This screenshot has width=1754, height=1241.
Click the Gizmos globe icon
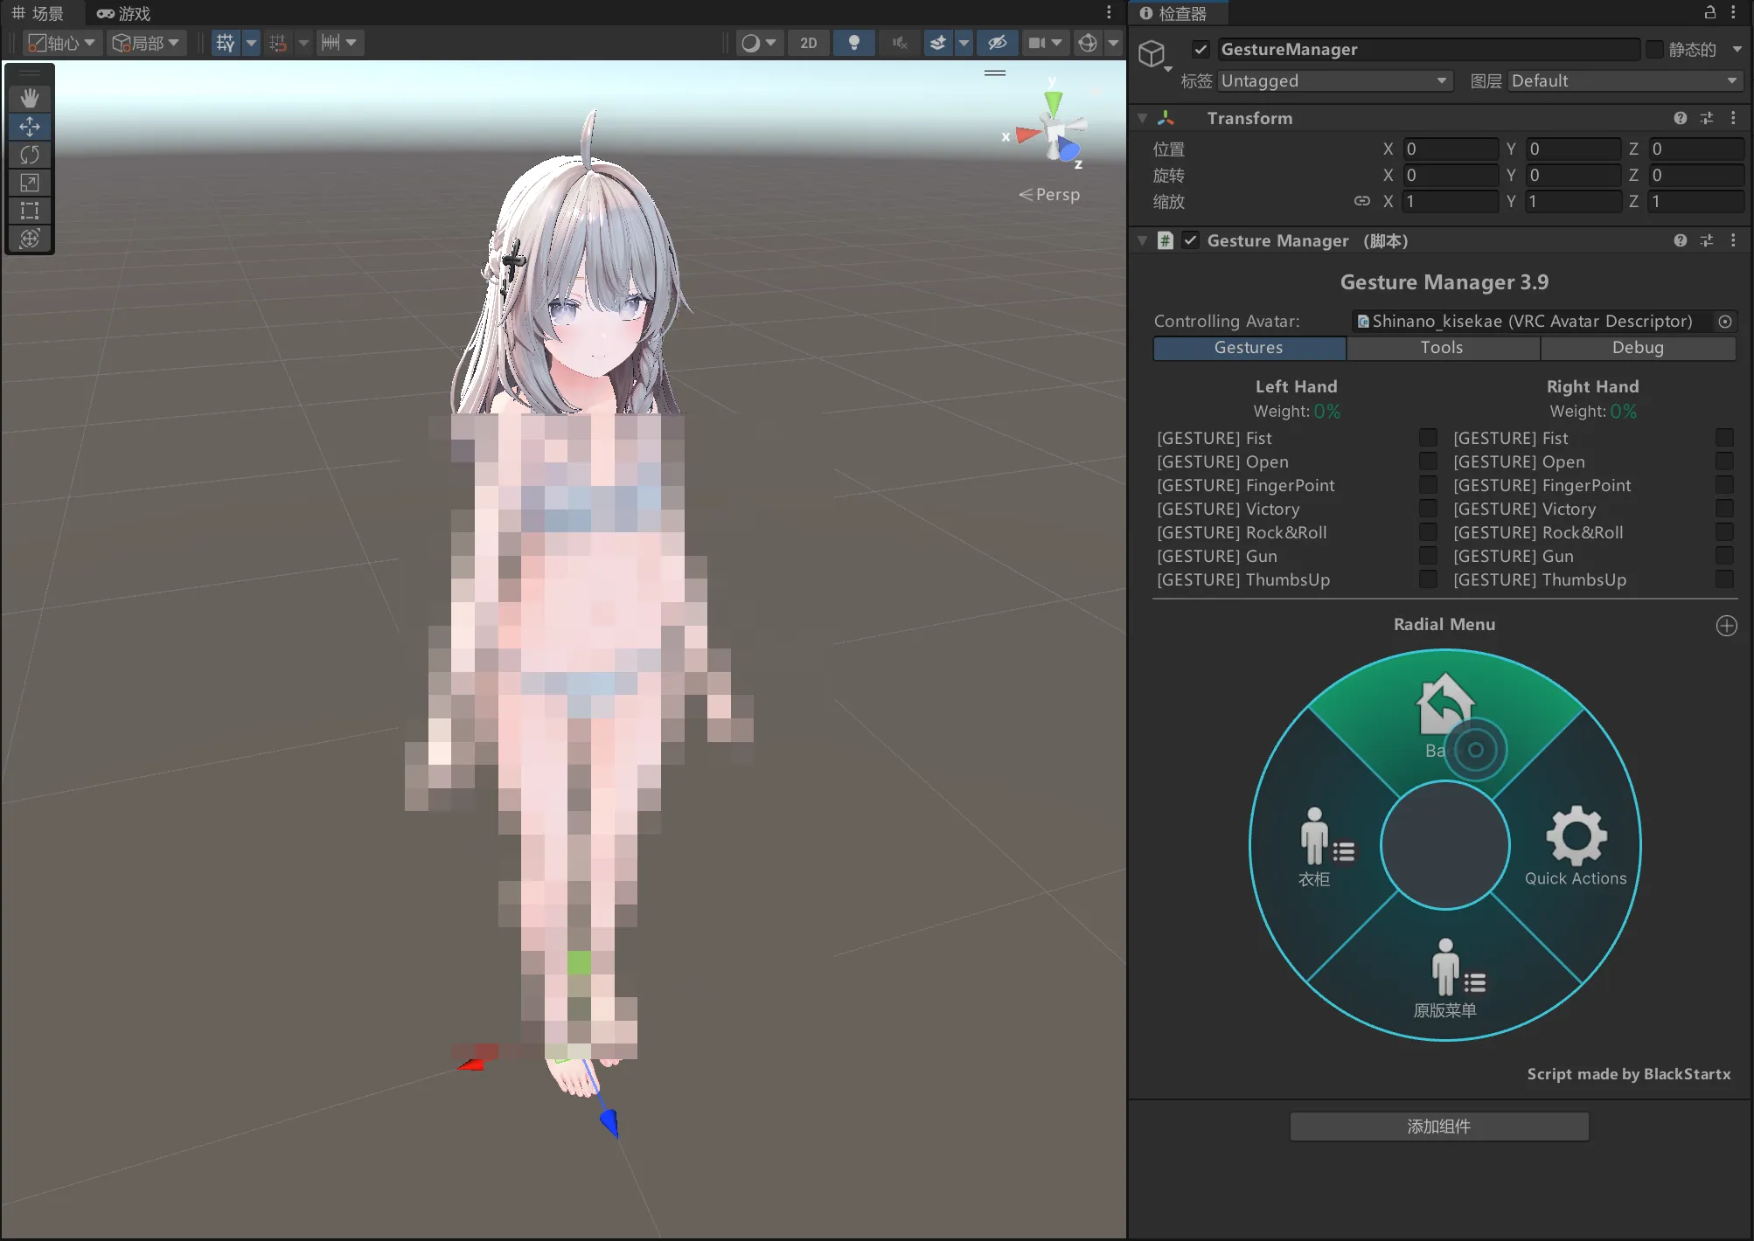pos(1088,43)
